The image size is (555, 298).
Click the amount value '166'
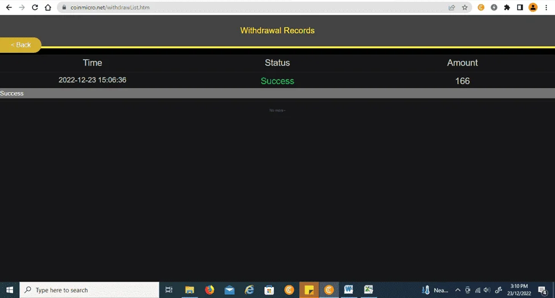462,81
